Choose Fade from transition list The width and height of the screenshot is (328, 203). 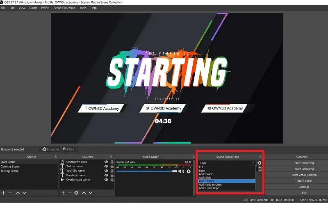227,171
